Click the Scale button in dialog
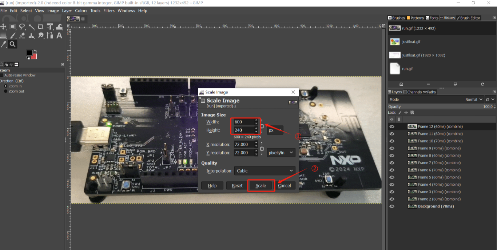497x250 pixels. pyautogui.click(x=261, y=186)
